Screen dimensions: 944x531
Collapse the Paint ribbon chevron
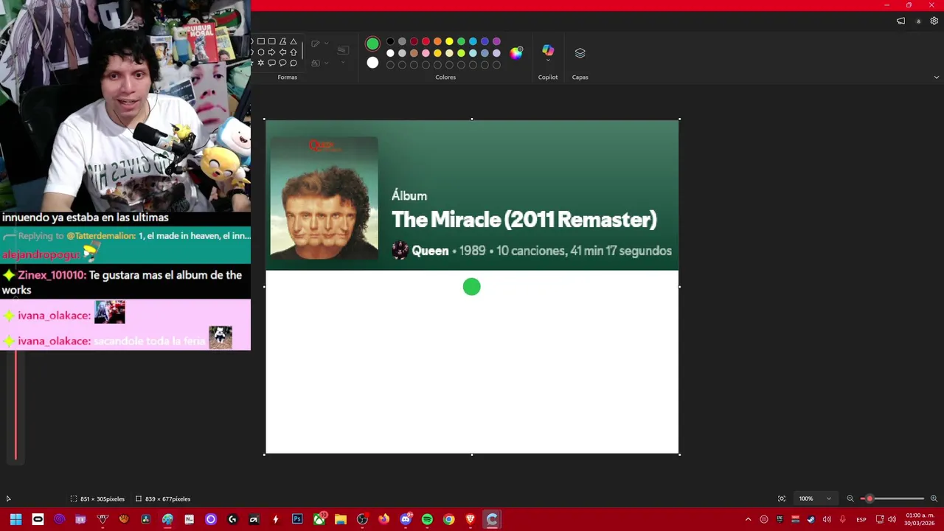[937, 77]
